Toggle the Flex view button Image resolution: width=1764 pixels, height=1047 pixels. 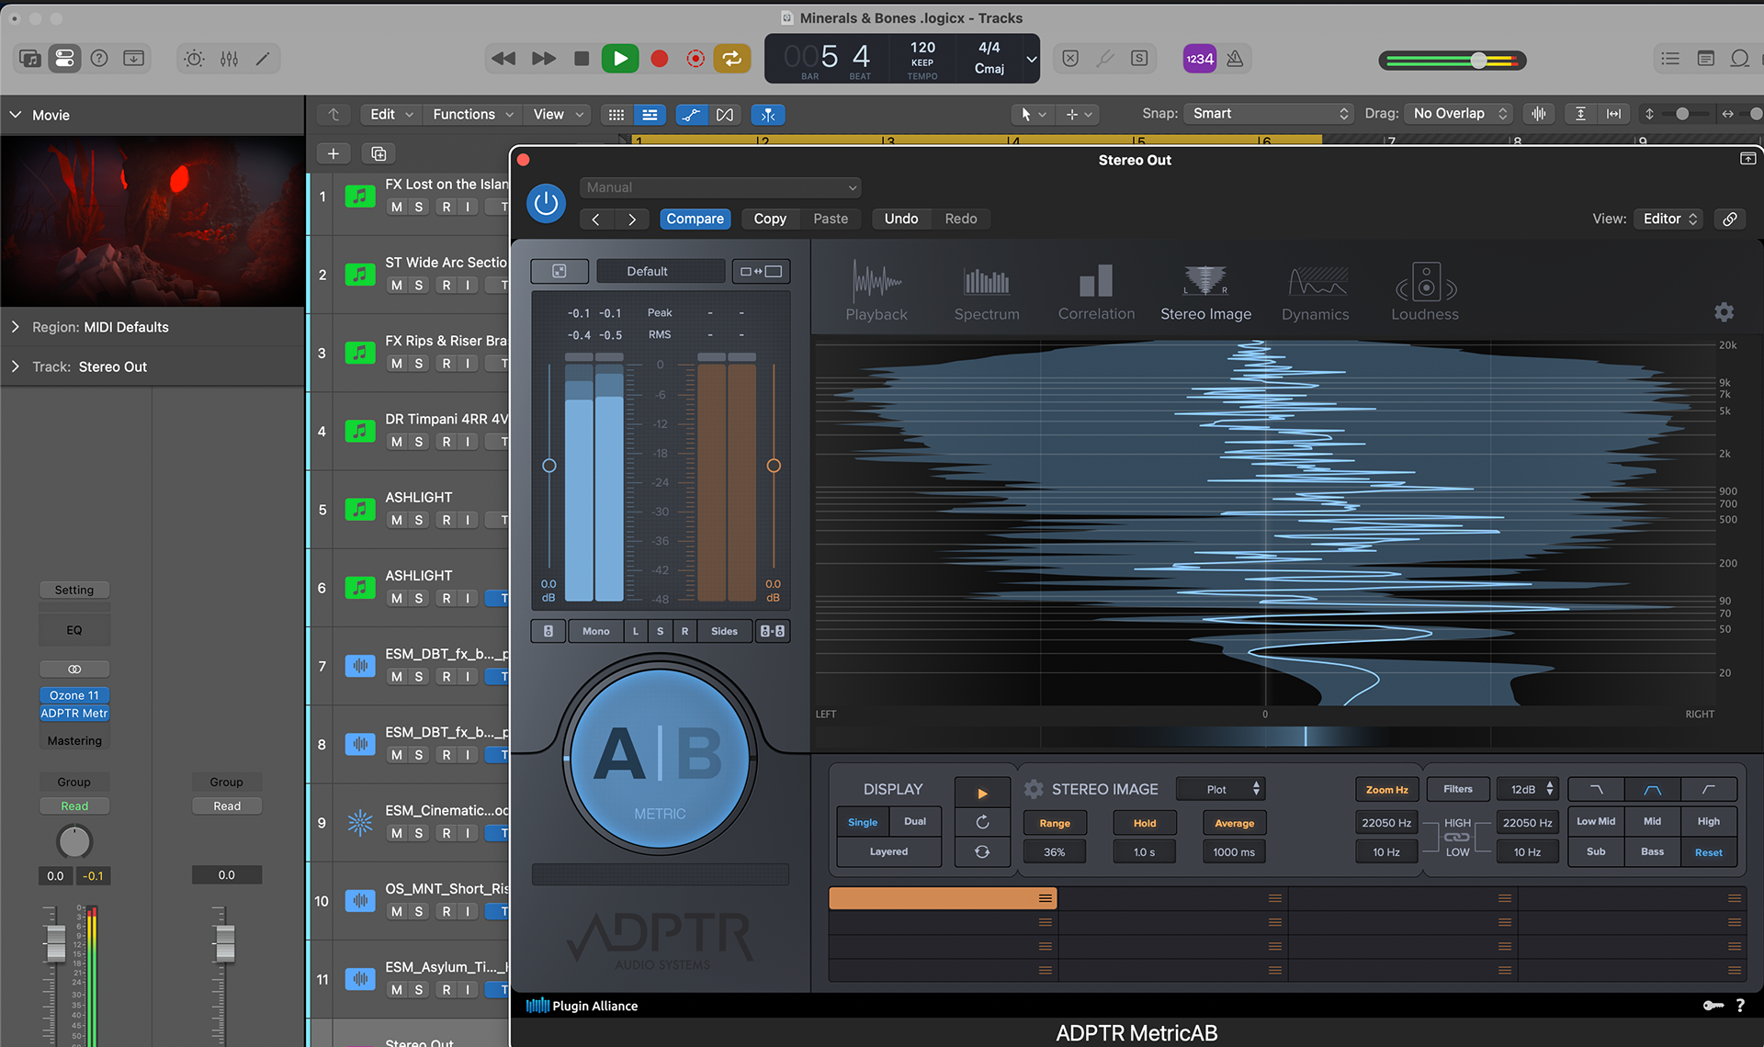[725, 115]
